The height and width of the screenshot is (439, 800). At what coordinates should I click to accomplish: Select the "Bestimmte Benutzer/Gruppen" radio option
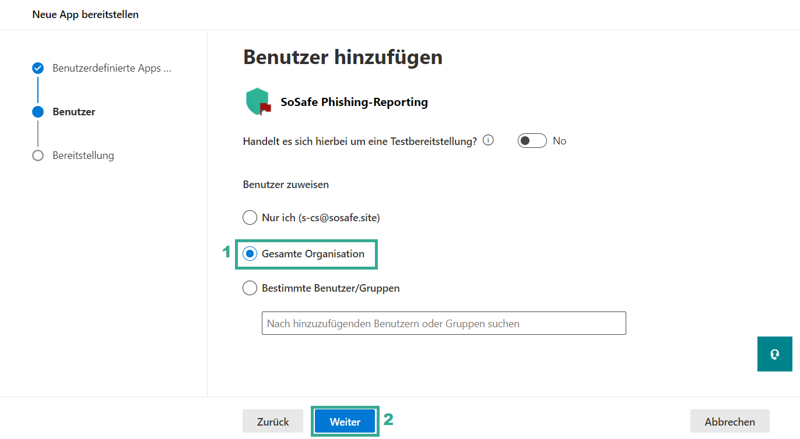[x=250, y=288]
